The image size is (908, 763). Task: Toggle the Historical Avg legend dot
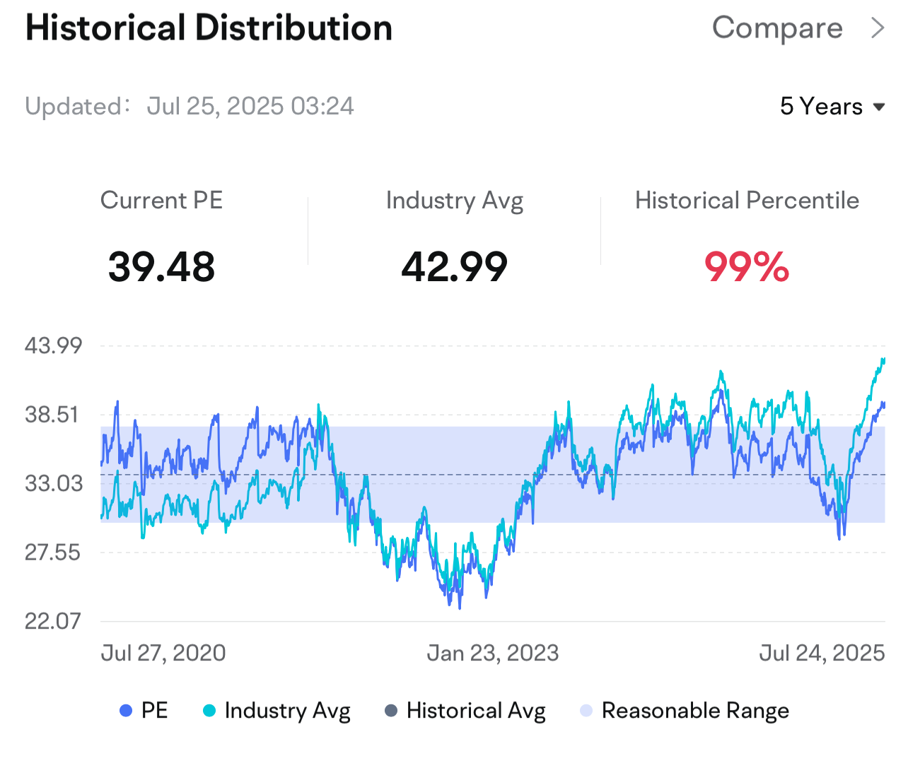point(391,711)
